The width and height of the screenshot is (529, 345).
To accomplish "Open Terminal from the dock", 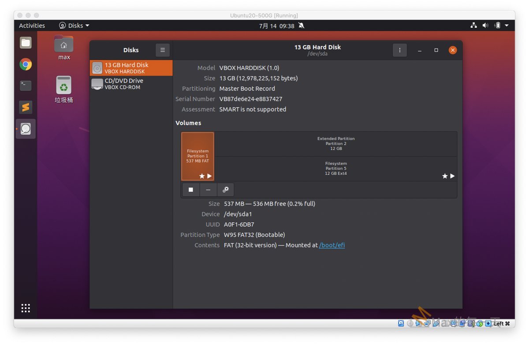I will point(26,86).
